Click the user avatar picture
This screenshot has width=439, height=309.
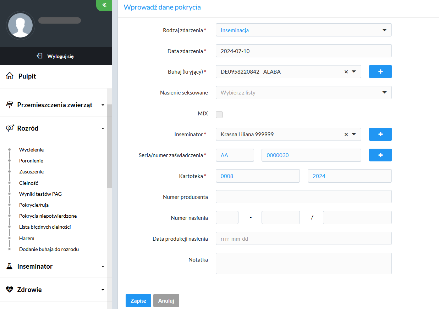tap(21, 25)
